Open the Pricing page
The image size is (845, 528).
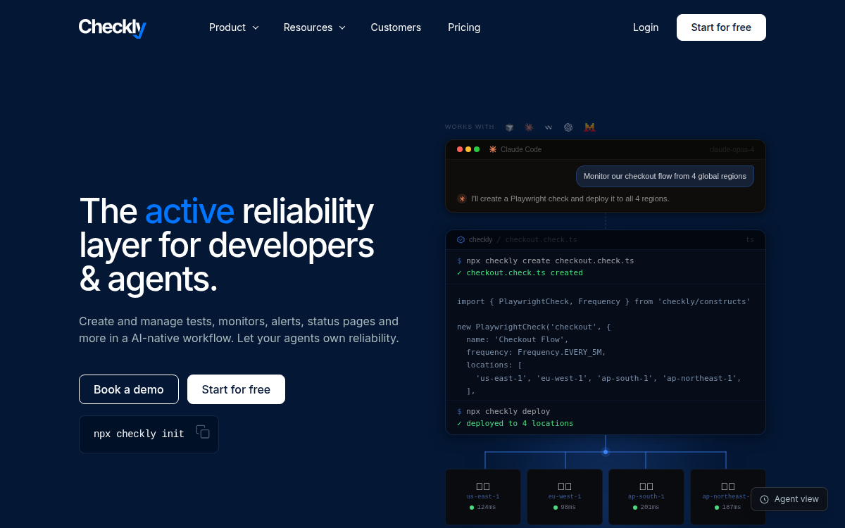click(464, 27)
